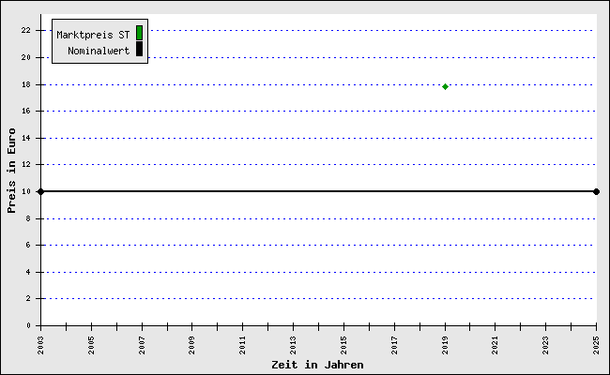Click the y-axis value '16'
Viewport: 610px width, 375px height.
click(26, 112)
